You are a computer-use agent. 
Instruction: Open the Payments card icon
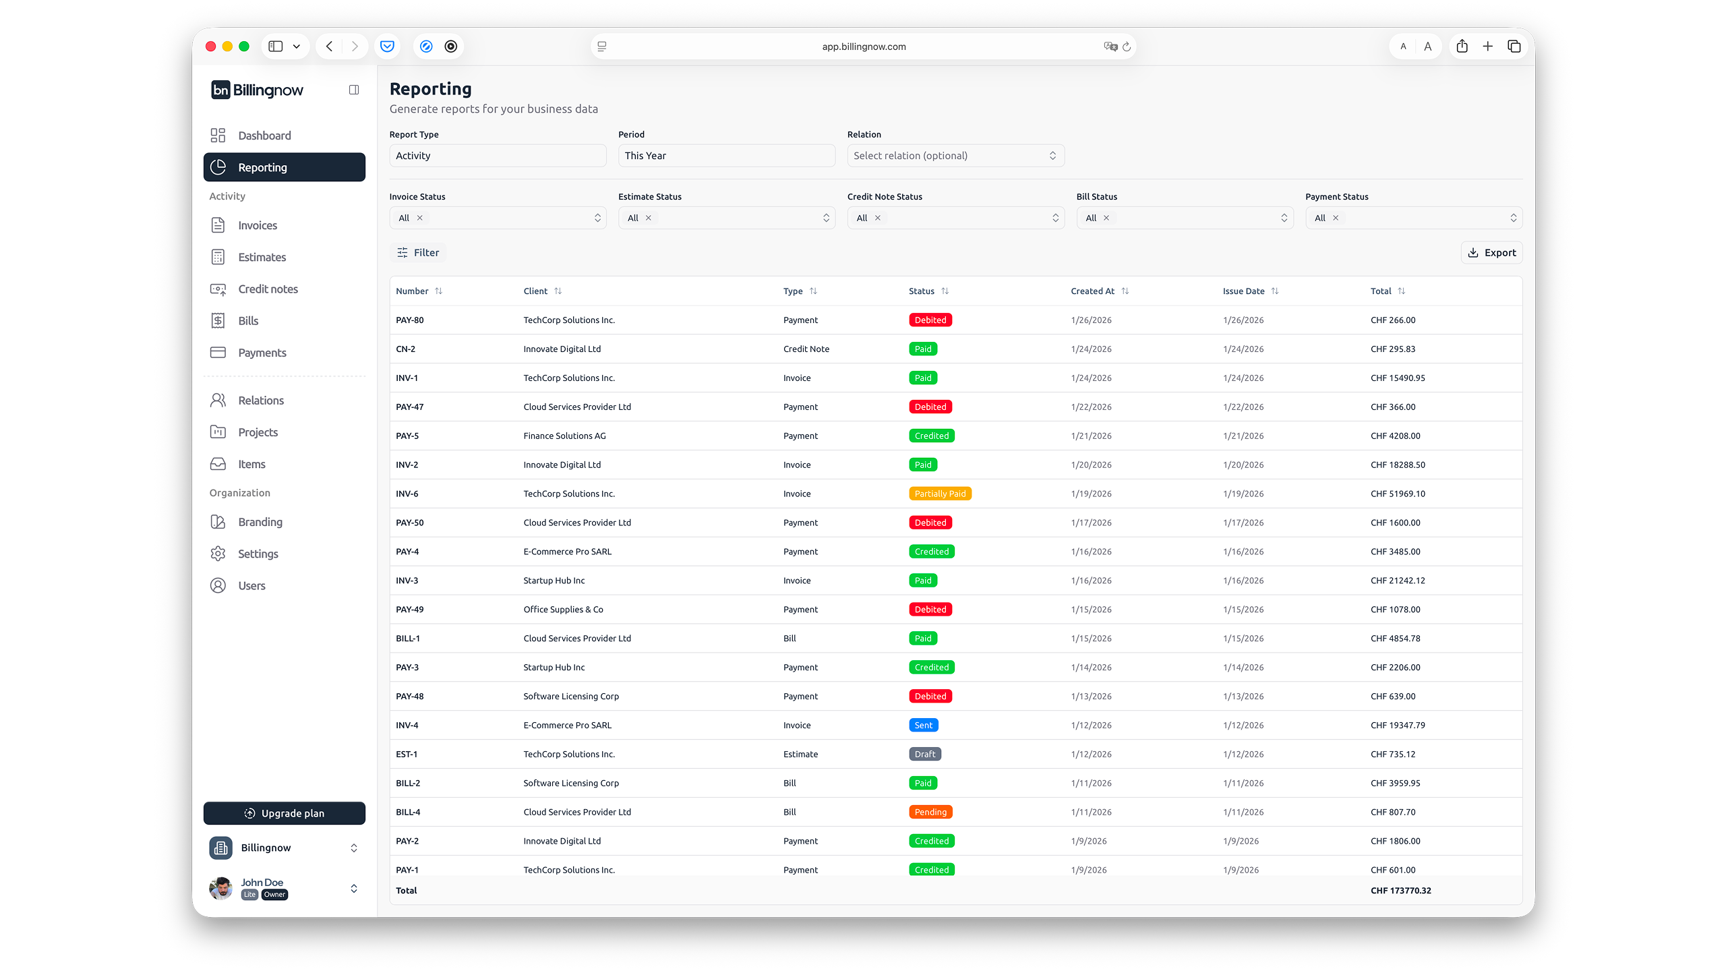point(218,352)
